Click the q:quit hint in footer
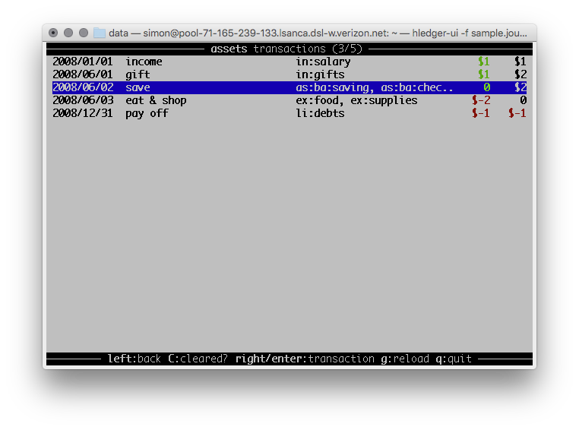The height and width of the screenshot is (430, 579). [454, 359]
